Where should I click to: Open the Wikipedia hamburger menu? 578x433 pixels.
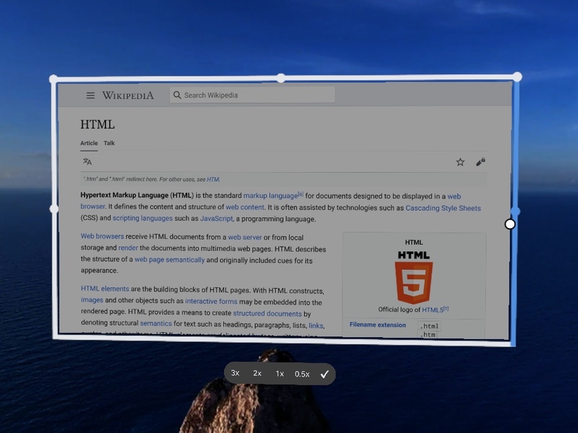coord(90,95)
